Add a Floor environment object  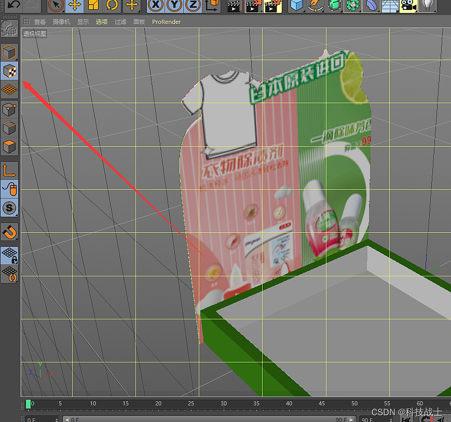point(390,6)
